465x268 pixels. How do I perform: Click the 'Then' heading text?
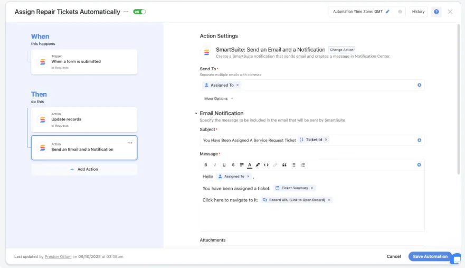[x=39, y=94]
